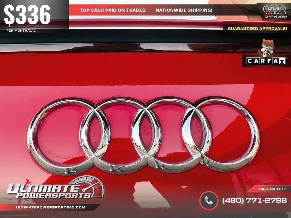Image resolution: width=291 pixels, height=218 pixels.
Task: Click the CARFAX logo badge
Action: pyautogui.click(x=266, y=61)
